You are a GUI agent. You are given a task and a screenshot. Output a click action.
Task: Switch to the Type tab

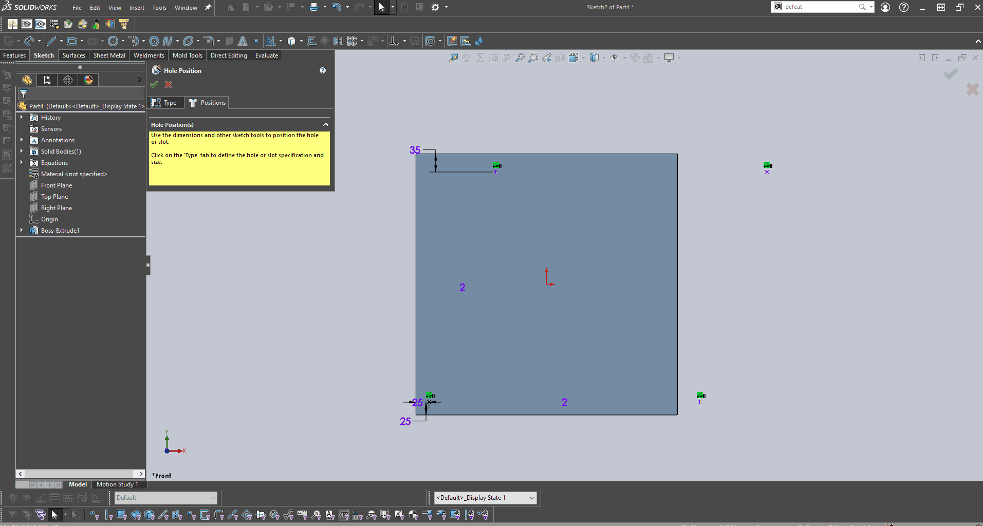[x=164, y=103]
